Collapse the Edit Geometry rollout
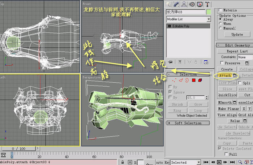Image resolution: width=253 pixels, height=165 pixels. [235, 45]
